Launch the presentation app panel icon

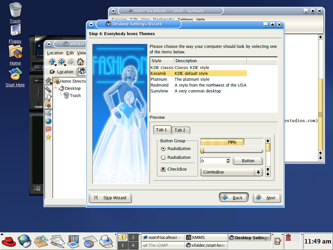click(x=73, y=242)
